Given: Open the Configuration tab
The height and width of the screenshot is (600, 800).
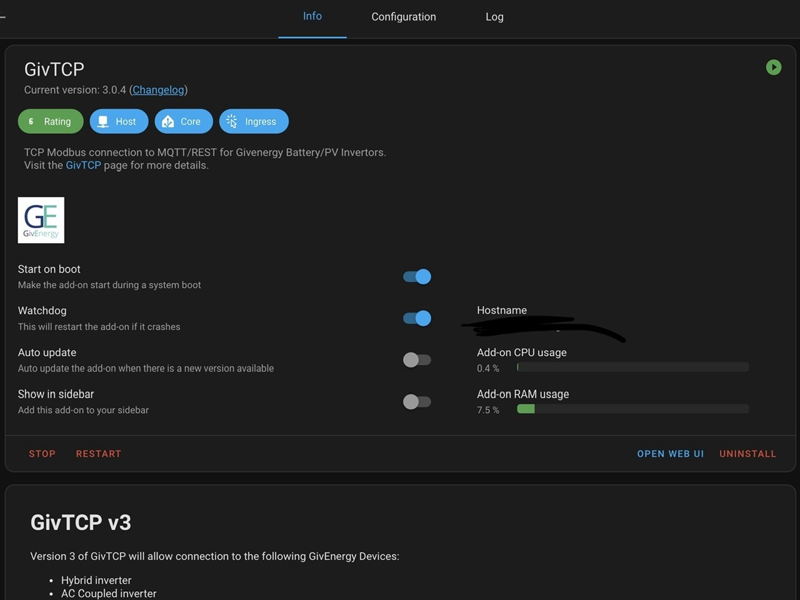Looking at the screenshot, I should pos(404,17).
